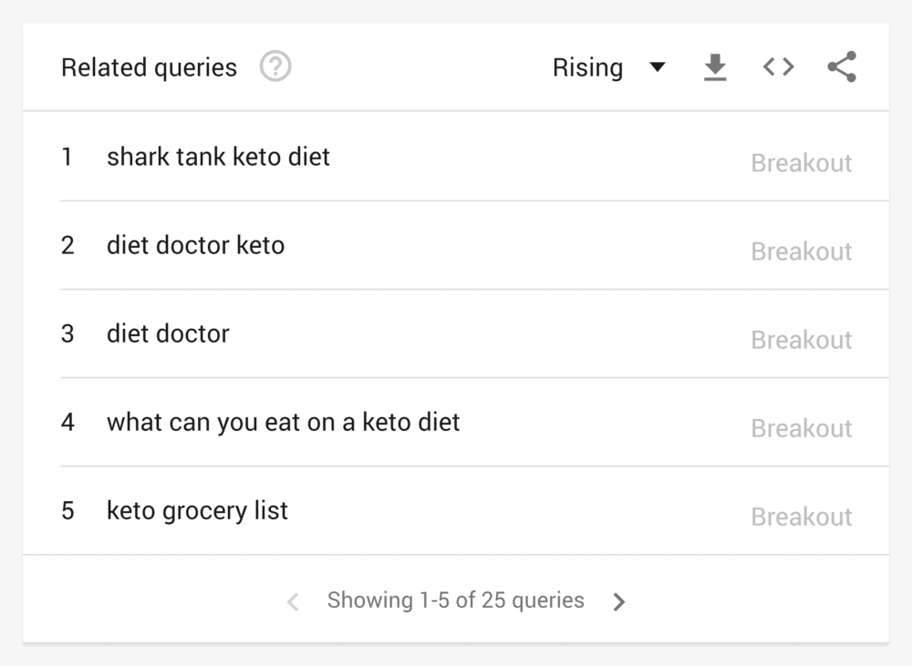Click rank number 1 in the list
The image size is (912, 666).
(x=67, y=157)
